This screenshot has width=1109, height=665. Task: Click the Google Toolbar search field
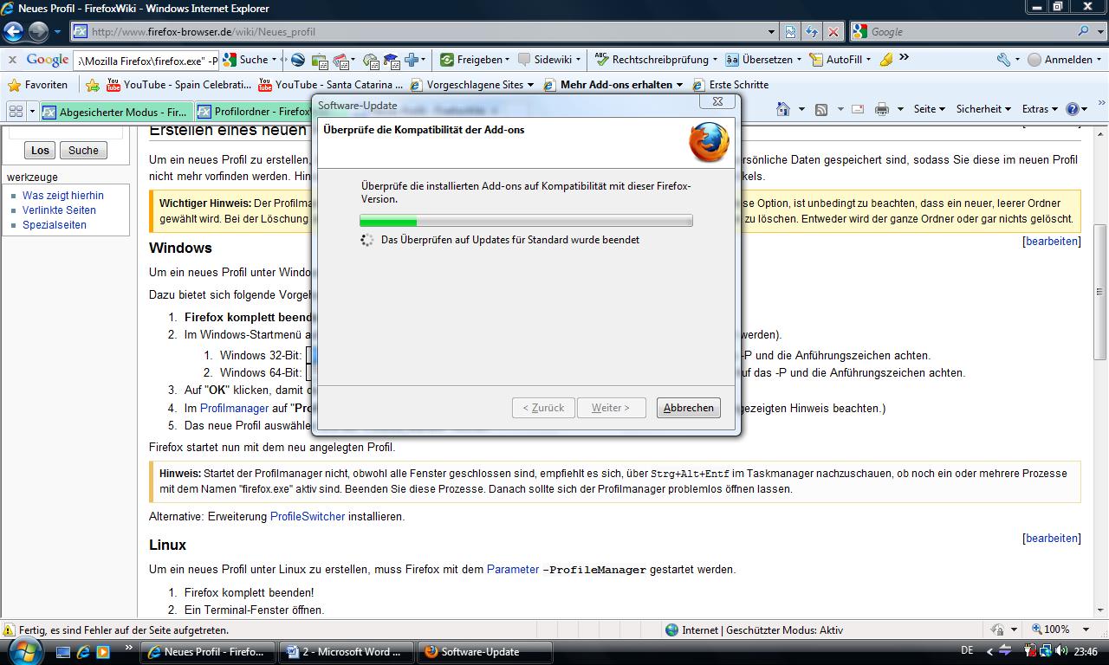click(x=146, y=60)
